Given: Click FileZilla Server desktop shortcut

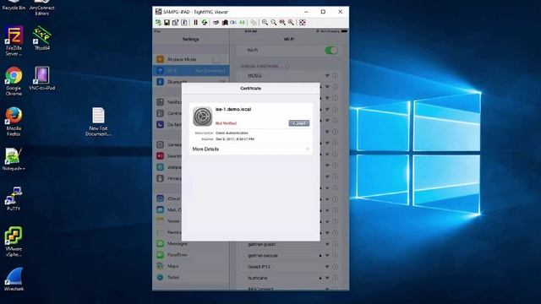Looking at the screenshot, I should pos(14,41).
